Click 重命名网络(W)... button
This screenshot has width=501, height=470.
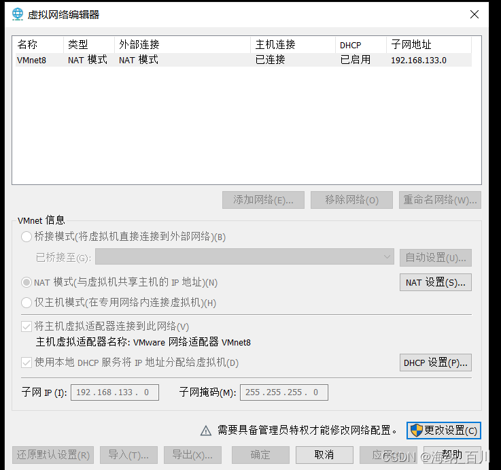(x=440, y=200)
